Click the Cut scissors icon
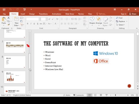 8,18
